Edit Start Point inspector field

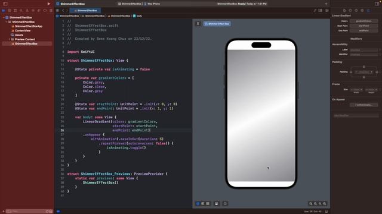click(363, 26)
